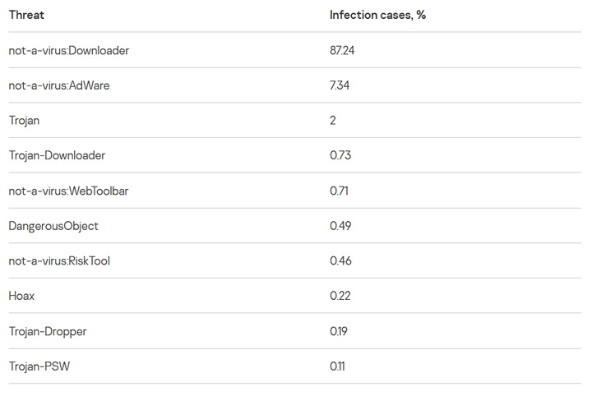Viewport: 592px width, 396px height.
Task: Click the 87.24 percentage value
Action: (x=342, y=50)
